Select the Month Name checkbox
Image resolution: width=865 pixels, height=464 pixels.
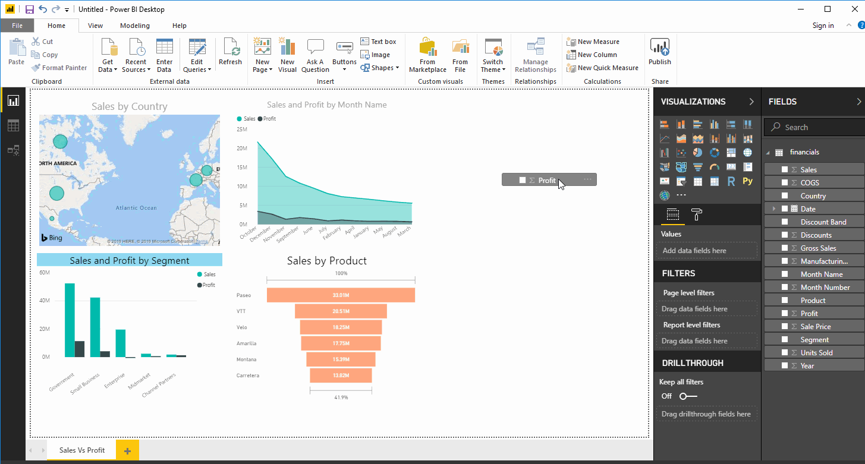pos(785,274)
